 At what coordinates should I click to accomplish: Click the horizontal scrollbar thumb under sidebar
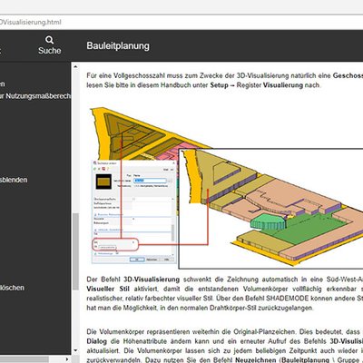point(25,359)
